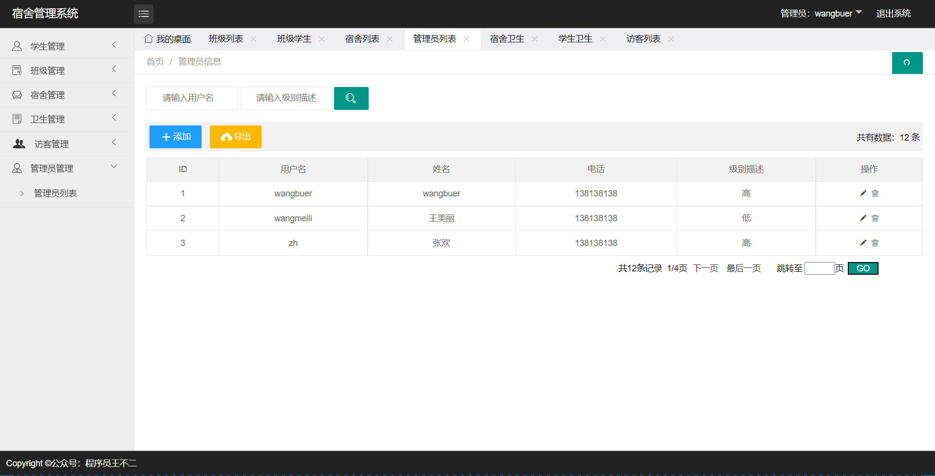Click the GO pagination button
935x476 pixels.
pos(862,268)
